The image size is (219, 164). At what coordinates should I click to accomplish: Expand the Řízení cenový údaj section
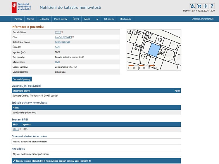pos(96,161)
